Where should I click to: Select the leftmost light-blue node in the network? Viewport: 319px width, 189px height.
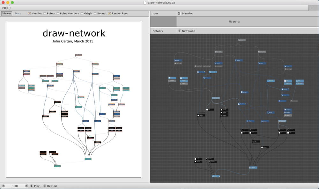pos(172,78)
